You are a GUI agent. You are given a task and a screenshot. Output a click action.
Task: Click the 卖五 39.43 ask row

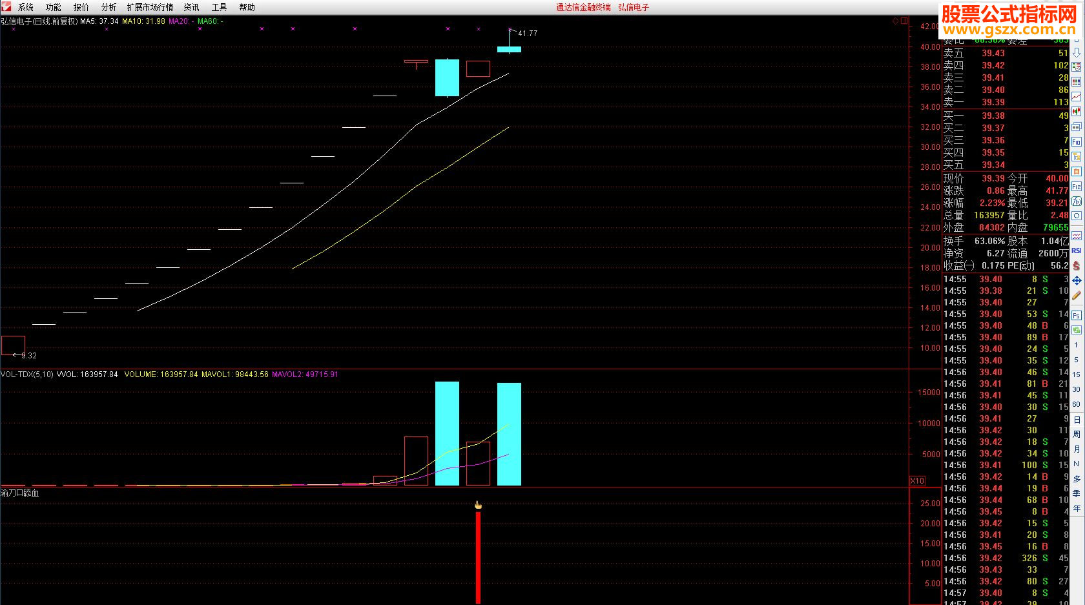(1006, 53)
